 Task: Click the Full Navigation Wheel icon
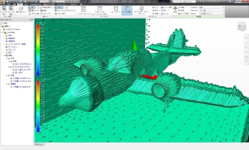142,8
